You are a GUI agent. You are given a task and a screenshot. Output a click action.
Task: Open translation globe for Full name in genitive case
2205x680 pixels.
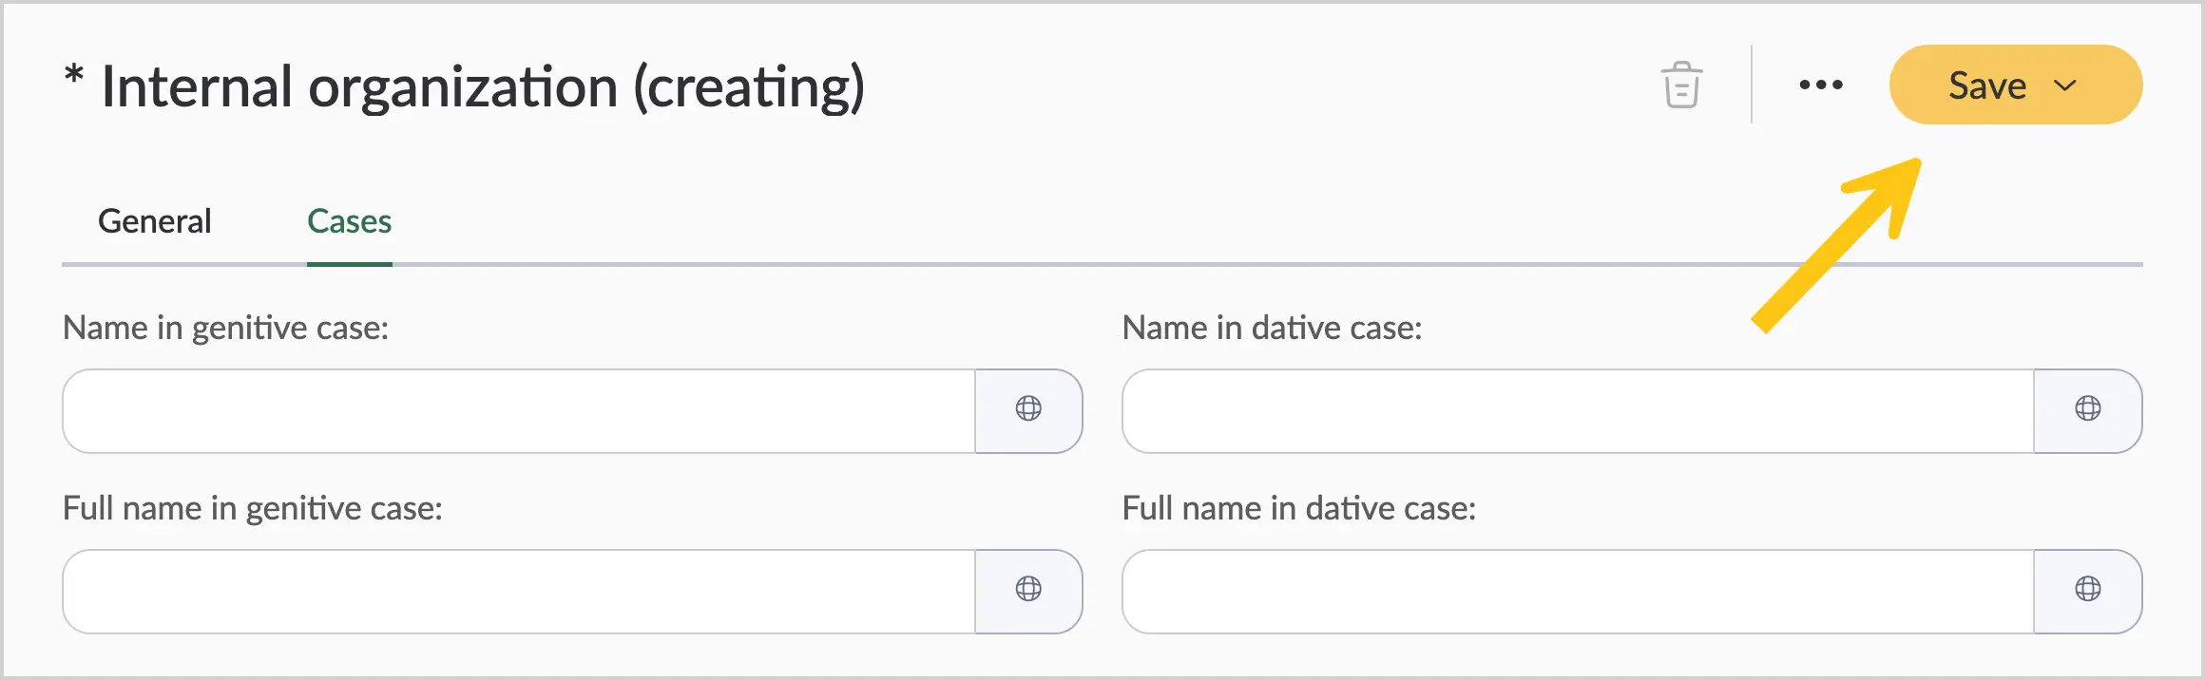tap(1028, 590)
